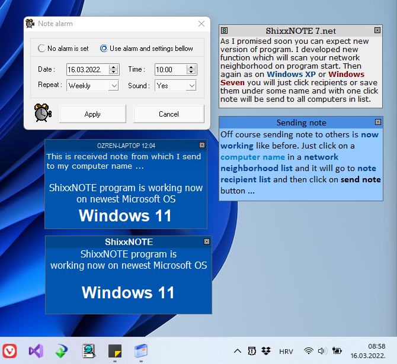This screenshot has height=364, width=397.
Task: Open the clock showing 08:58 16.03.2022.
Action: 368,351
